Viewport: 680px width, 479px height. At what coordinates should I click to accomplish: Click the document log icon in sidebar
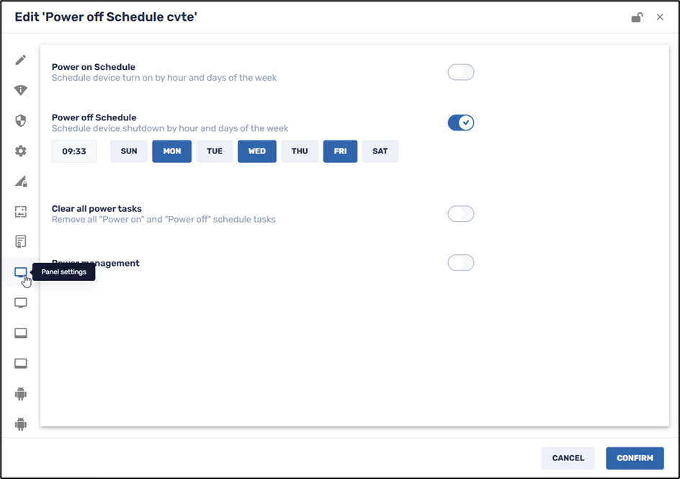[x=20, y=241]
